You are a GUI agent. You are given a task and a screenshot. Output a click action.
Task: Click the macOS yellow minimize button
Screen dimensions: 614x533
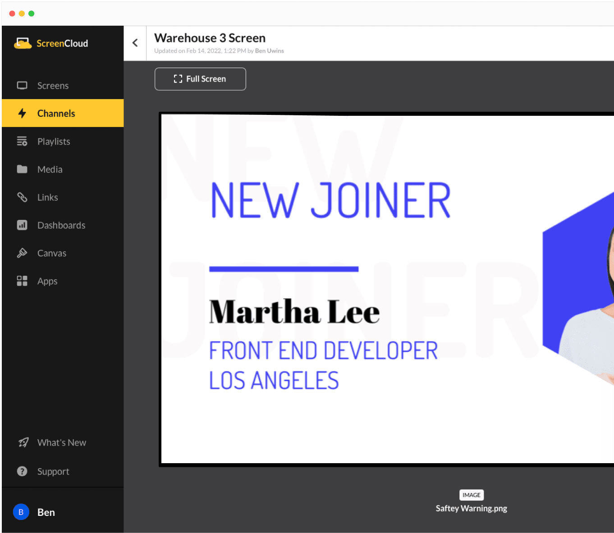[22, 14]
